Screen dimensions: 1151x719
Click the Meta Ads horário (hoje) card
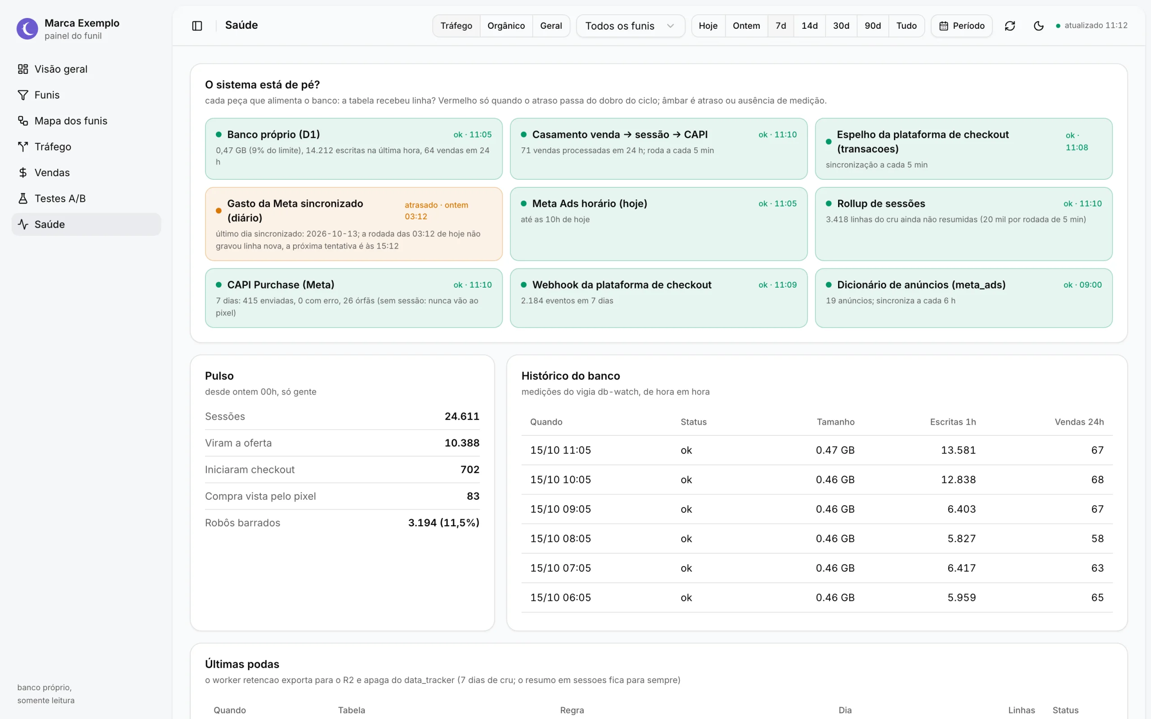(x=659, y=224)
